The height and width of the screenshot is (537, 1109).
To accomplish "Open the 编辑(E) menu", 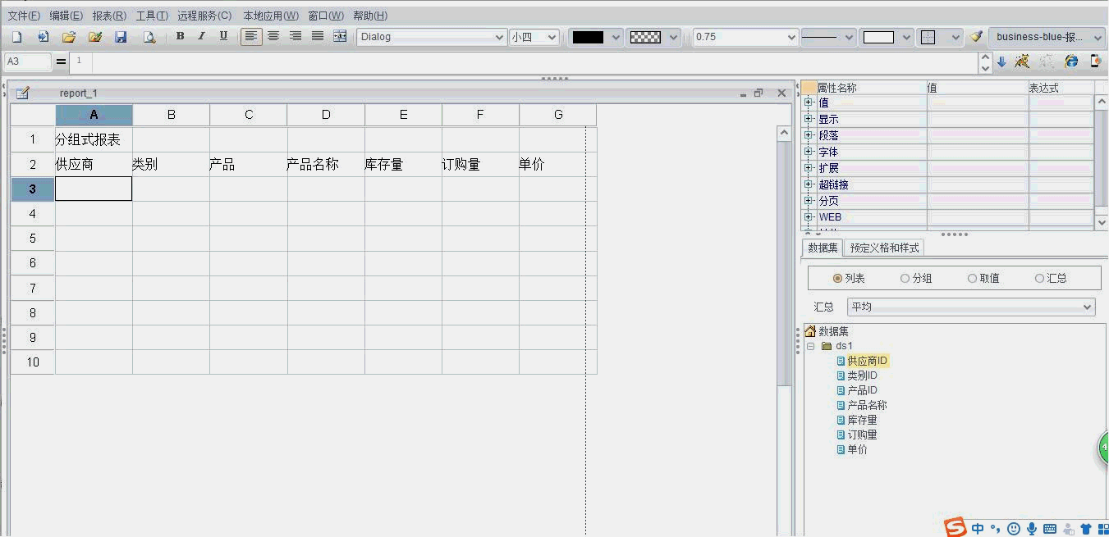I will coord(66,16).
